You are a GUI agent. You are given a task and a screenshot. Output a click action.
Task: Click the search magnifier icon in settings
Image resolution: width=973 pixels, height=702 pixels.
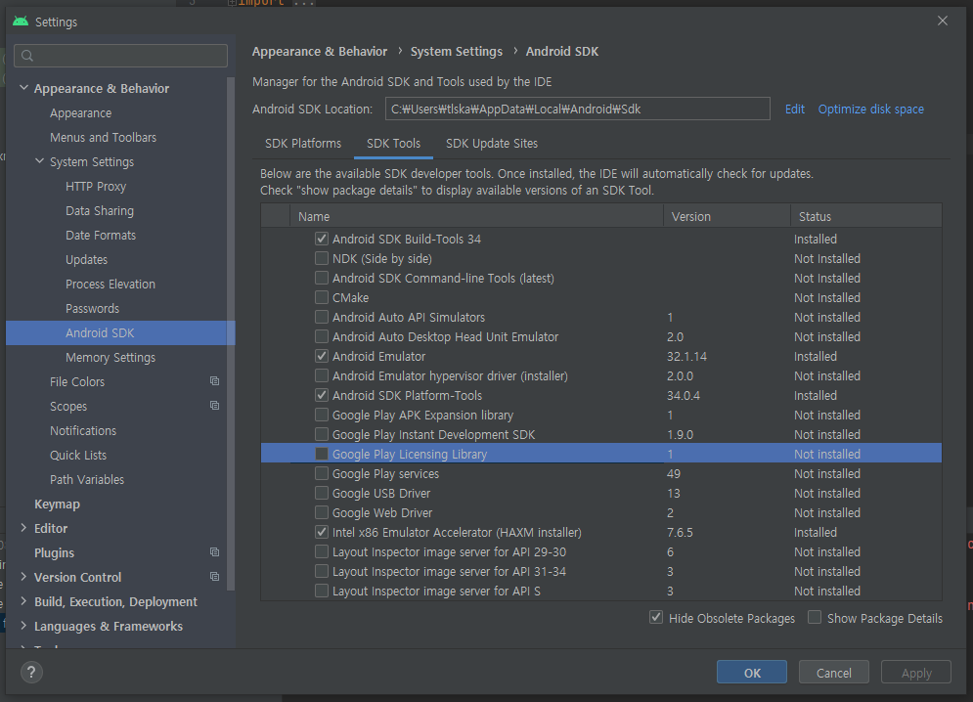(x=27, y=56)
